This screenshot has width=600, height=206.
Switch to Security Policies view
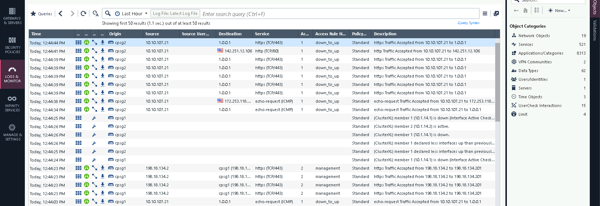pos(12,45)
